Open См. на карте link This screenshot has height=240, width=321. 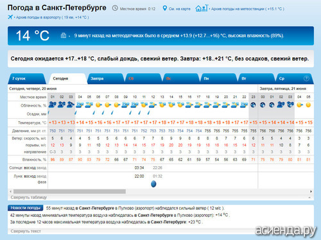pos(180,9)
